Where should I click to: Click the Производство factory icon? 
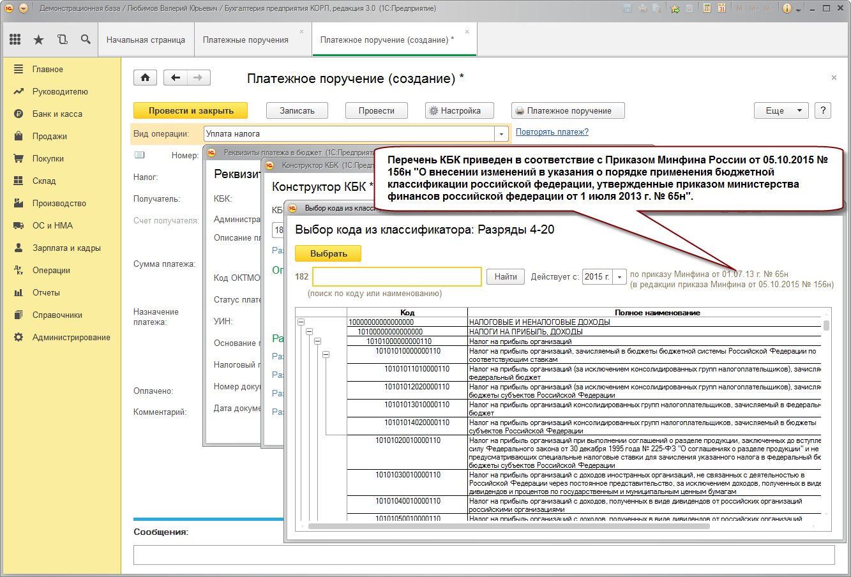tap(19, 203)
